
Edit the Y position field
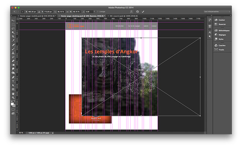(x=48, y=11)
